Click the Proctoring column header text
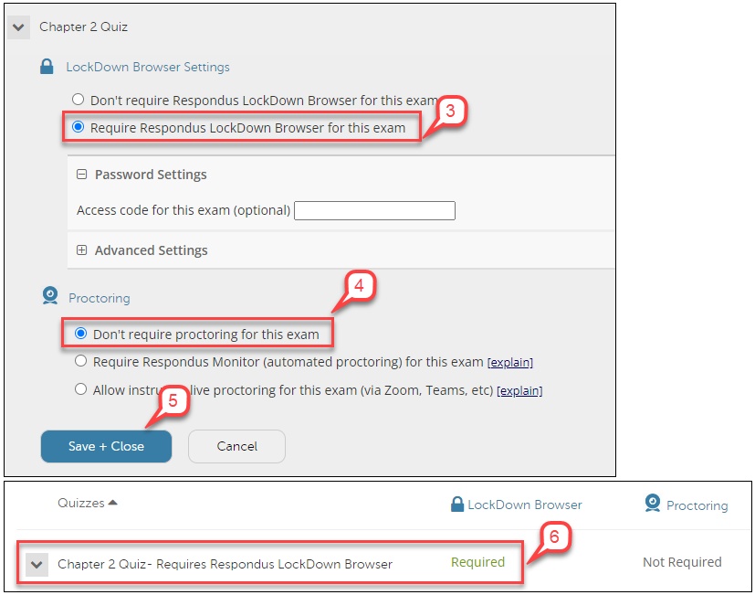Image resolution: width=755 pixels, height=595 pixels. [697, 505]
